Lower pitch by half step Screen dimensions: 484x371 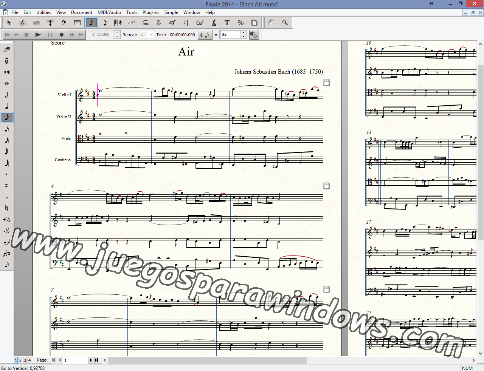[7, 231]
